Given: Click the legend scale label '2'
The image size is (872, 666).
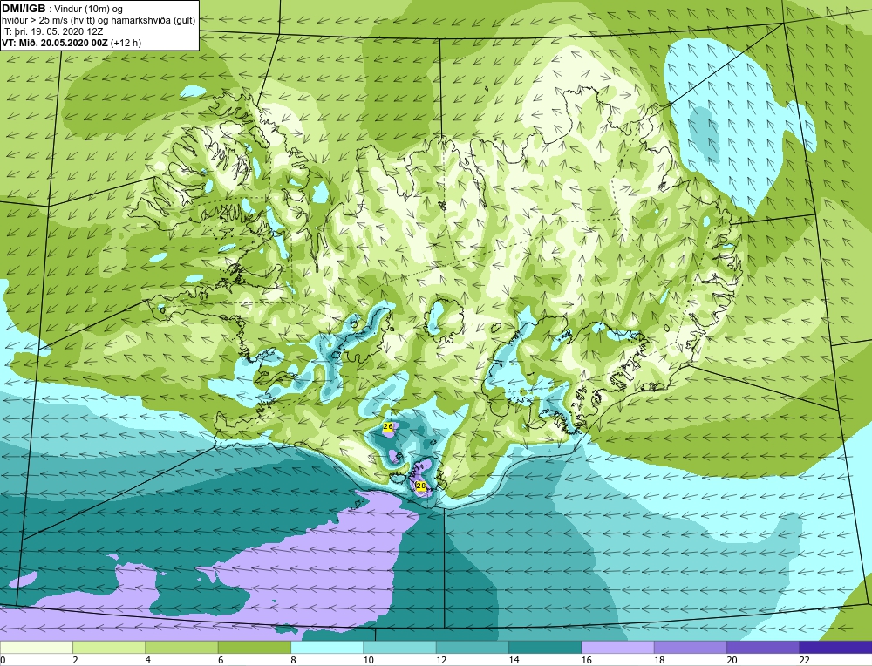Looking at the screenshot, I should pos(75,660).
